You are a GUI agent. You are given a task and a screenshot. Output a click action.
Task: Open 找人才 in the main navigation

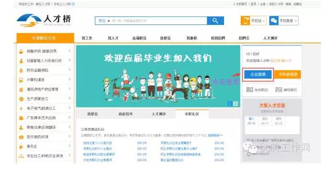113,38
